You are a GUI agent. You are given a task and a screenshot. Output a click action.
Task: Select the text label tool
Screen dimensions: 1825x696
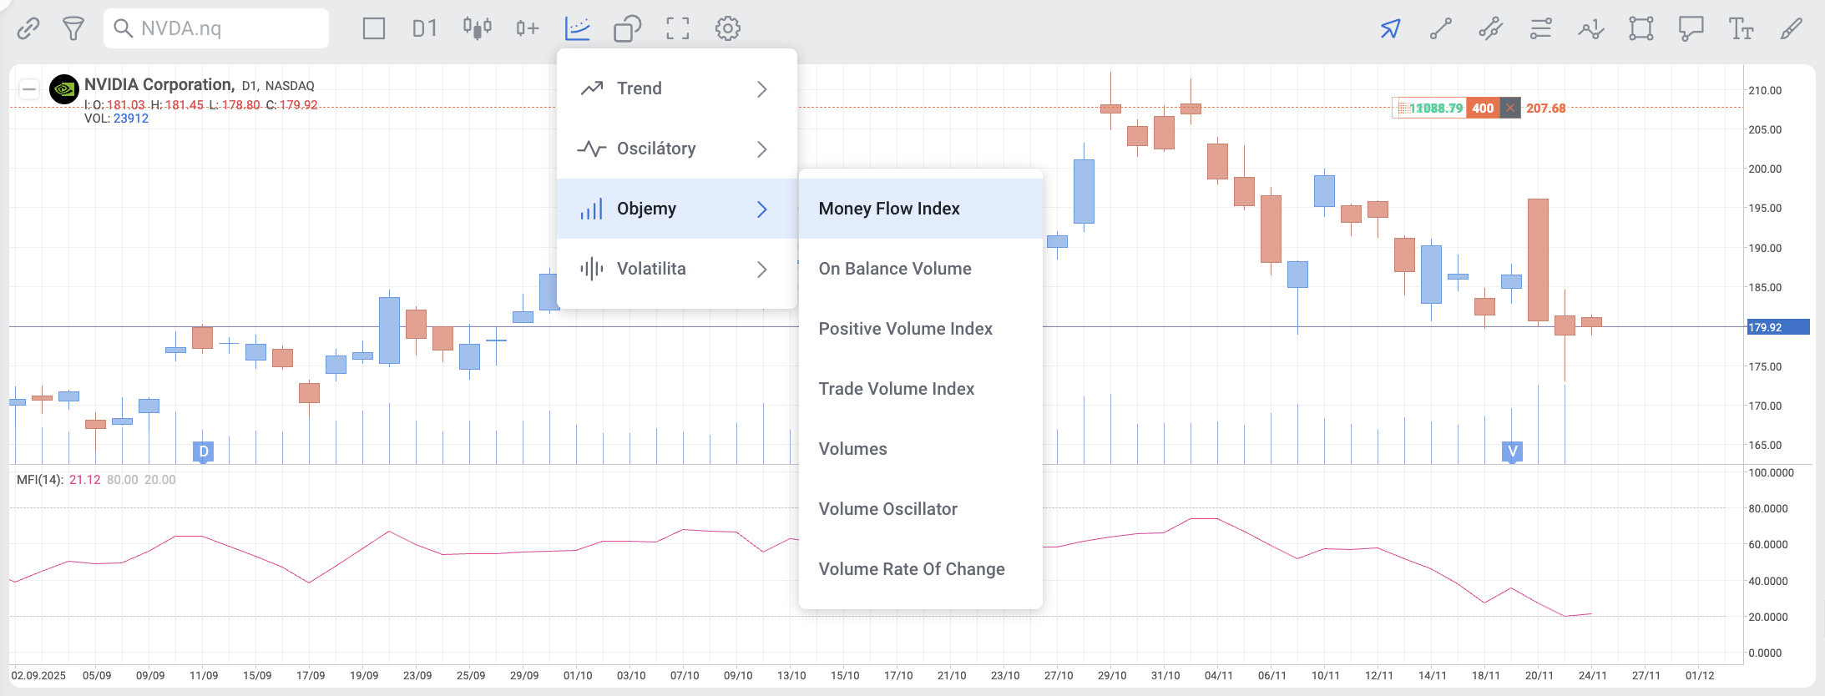pyautogui.click(x=1741, y=28)
